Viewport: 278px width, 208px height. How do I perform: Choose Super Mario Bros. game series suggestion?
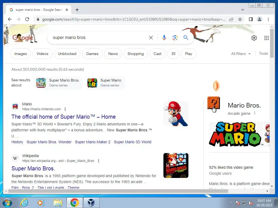click(x=59, y=83)
